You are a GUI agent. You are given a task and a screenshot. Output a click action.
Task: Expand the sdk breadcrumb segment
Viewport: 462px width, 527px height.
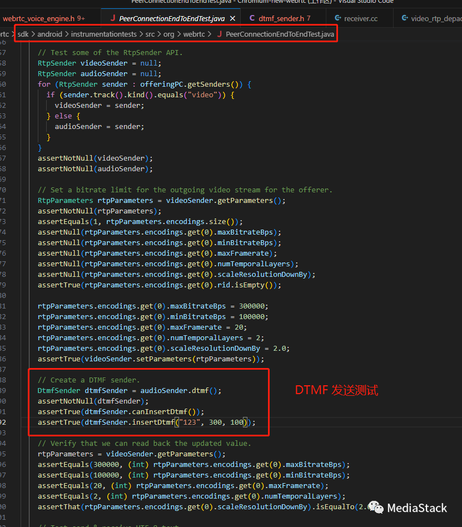click(23, 34)
